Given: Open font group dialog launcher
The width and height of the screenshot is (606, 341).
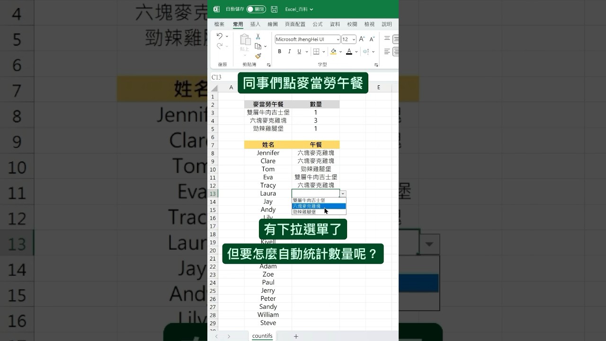Looking at the screenshot, I should (376, 65).
